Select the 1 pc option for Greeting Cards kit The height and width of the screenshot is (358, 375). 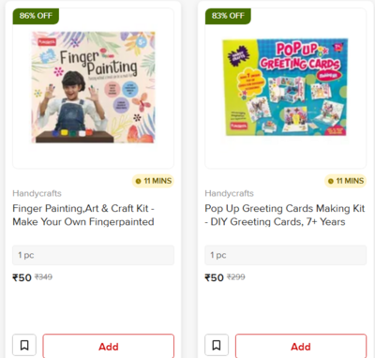coord(285,255)
